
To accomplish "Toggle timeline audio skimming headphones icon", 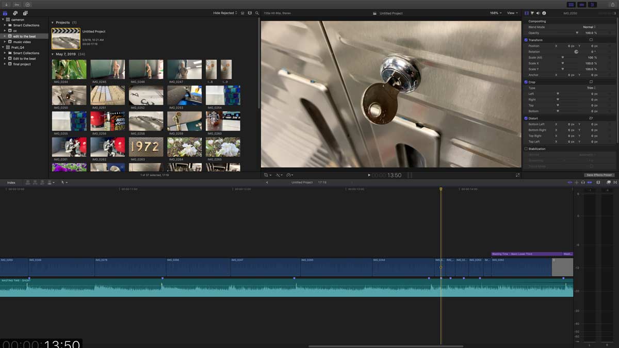I will point(583,183).
